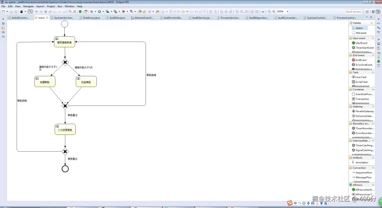
Task: Open the Navigate menu
Action: coord(28,6)
